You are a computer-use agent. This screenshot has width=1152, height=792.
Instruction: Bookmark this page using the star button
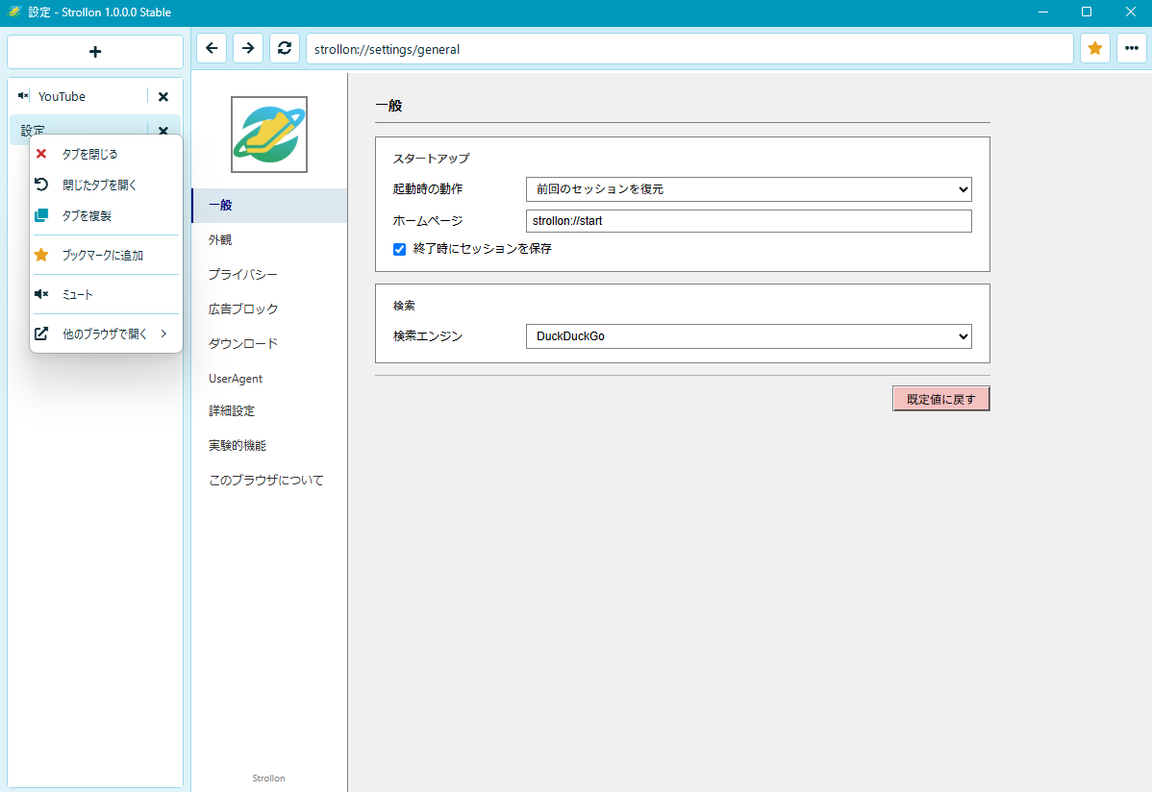tap(1094, 48)
